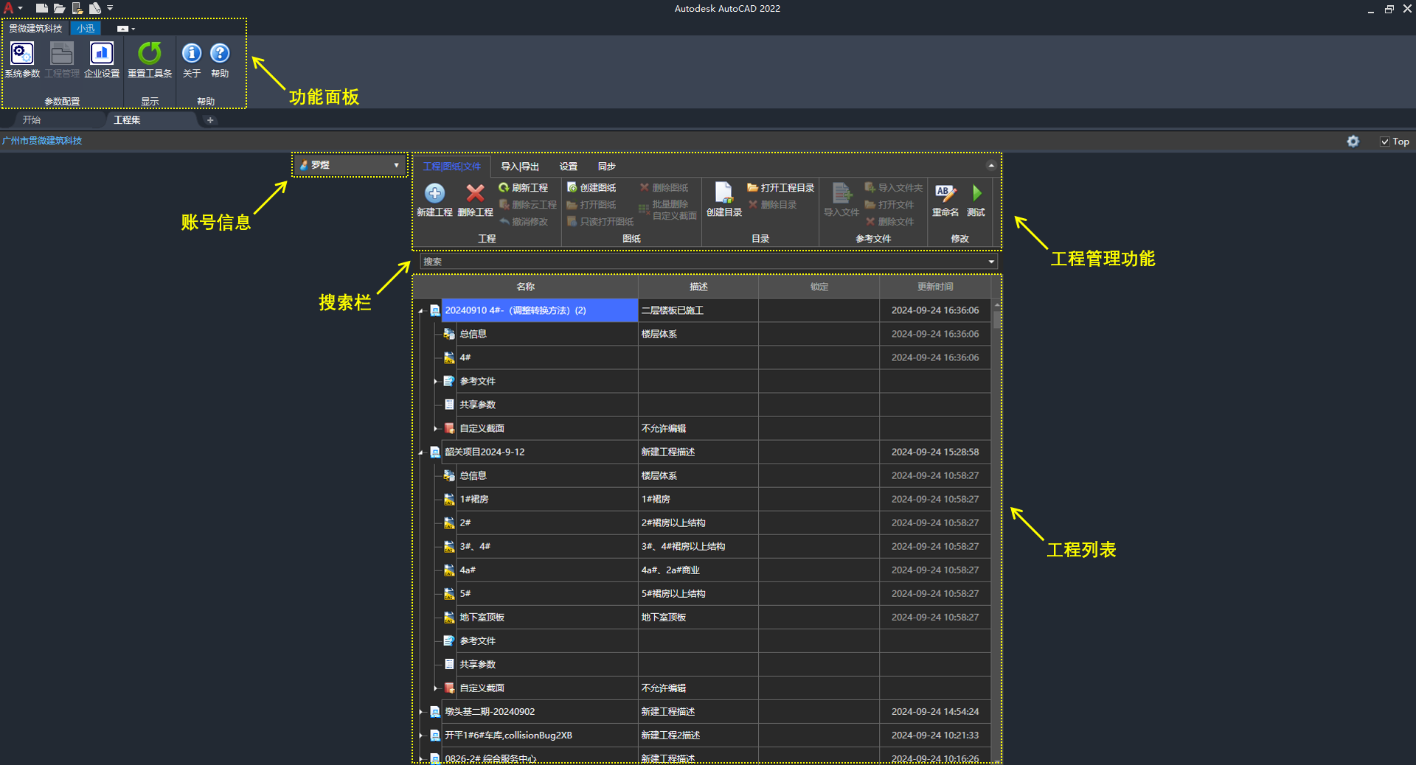Switch to the 同步 tab

coord(606,167)
